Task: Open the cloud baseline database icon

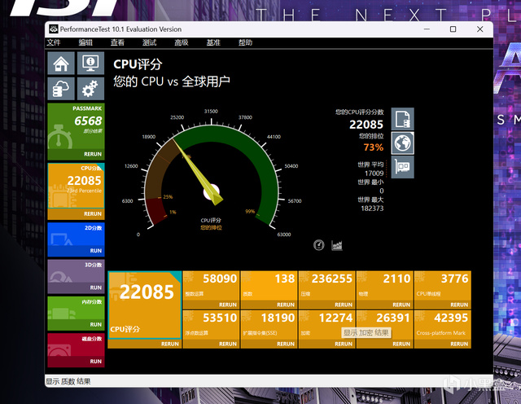Action: tap(61, 89)
